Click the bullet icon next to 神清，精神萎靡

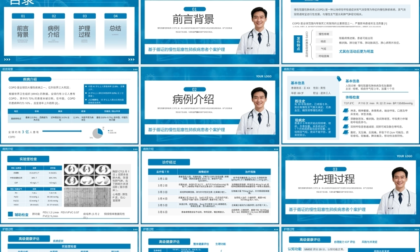(x=346, y=110)
